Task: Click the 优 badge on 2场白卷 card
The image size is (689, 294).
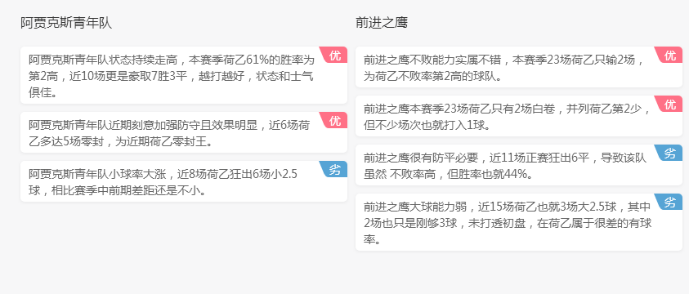Action: (x=669, y=104)
